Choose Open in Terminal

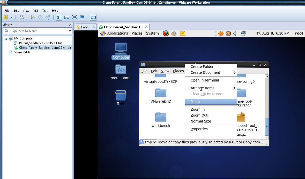[x=211, y=80]
